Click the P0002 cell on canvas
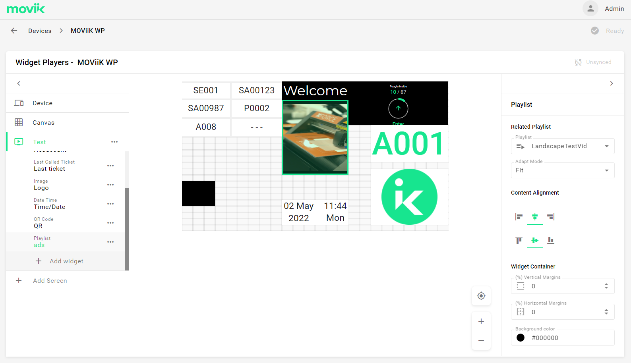Screen dimensions: 631x363 257,108
